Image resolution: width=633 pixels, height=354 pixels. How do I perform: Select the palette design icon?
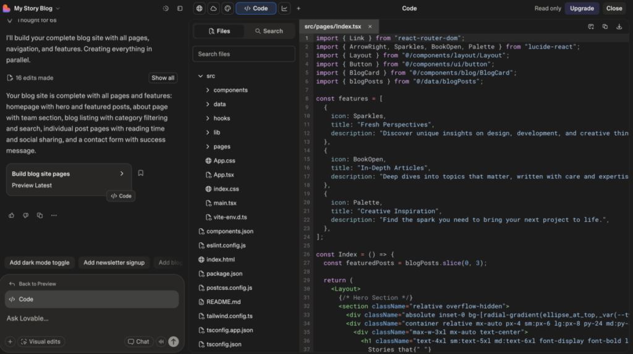coord(227,9)
